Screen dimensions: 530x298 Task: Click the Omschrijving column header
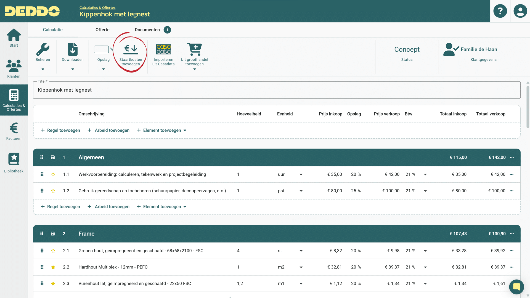[x=91, y=114]
